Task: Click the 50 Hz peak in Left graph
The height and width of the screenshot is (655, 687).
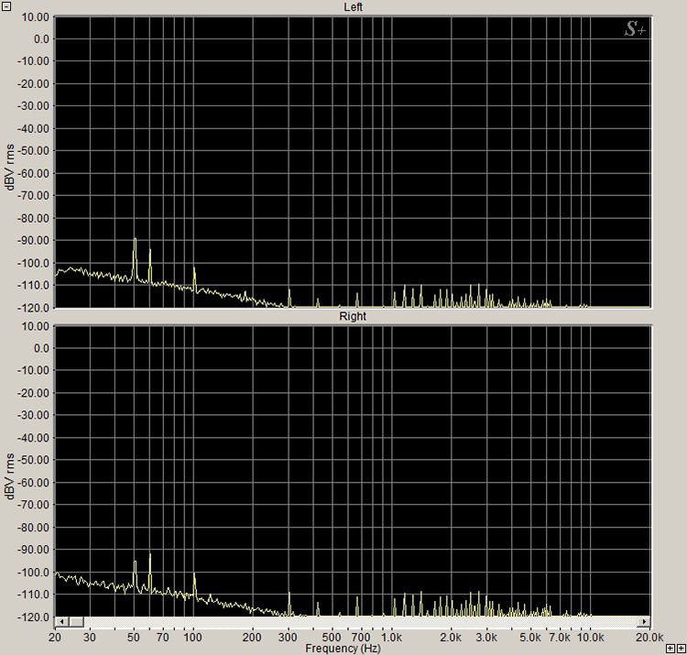Action: 135,240
